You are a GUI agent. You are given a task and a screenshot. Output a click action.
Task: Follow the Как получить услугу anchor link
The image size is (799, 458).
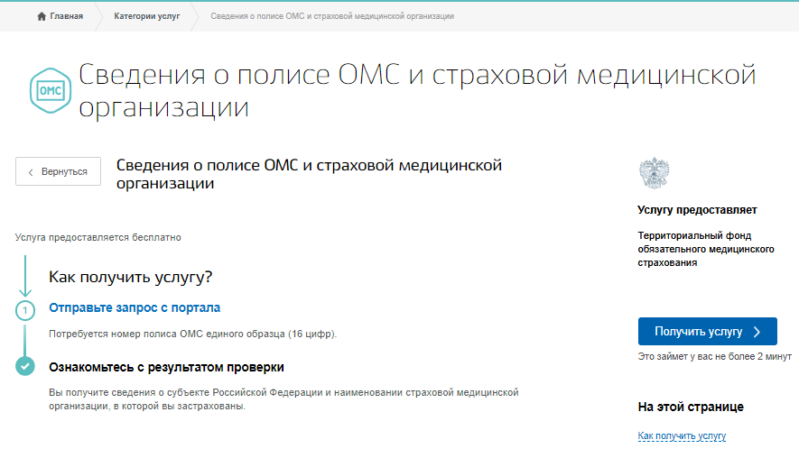pyautogui.click(x=682, y=436)
